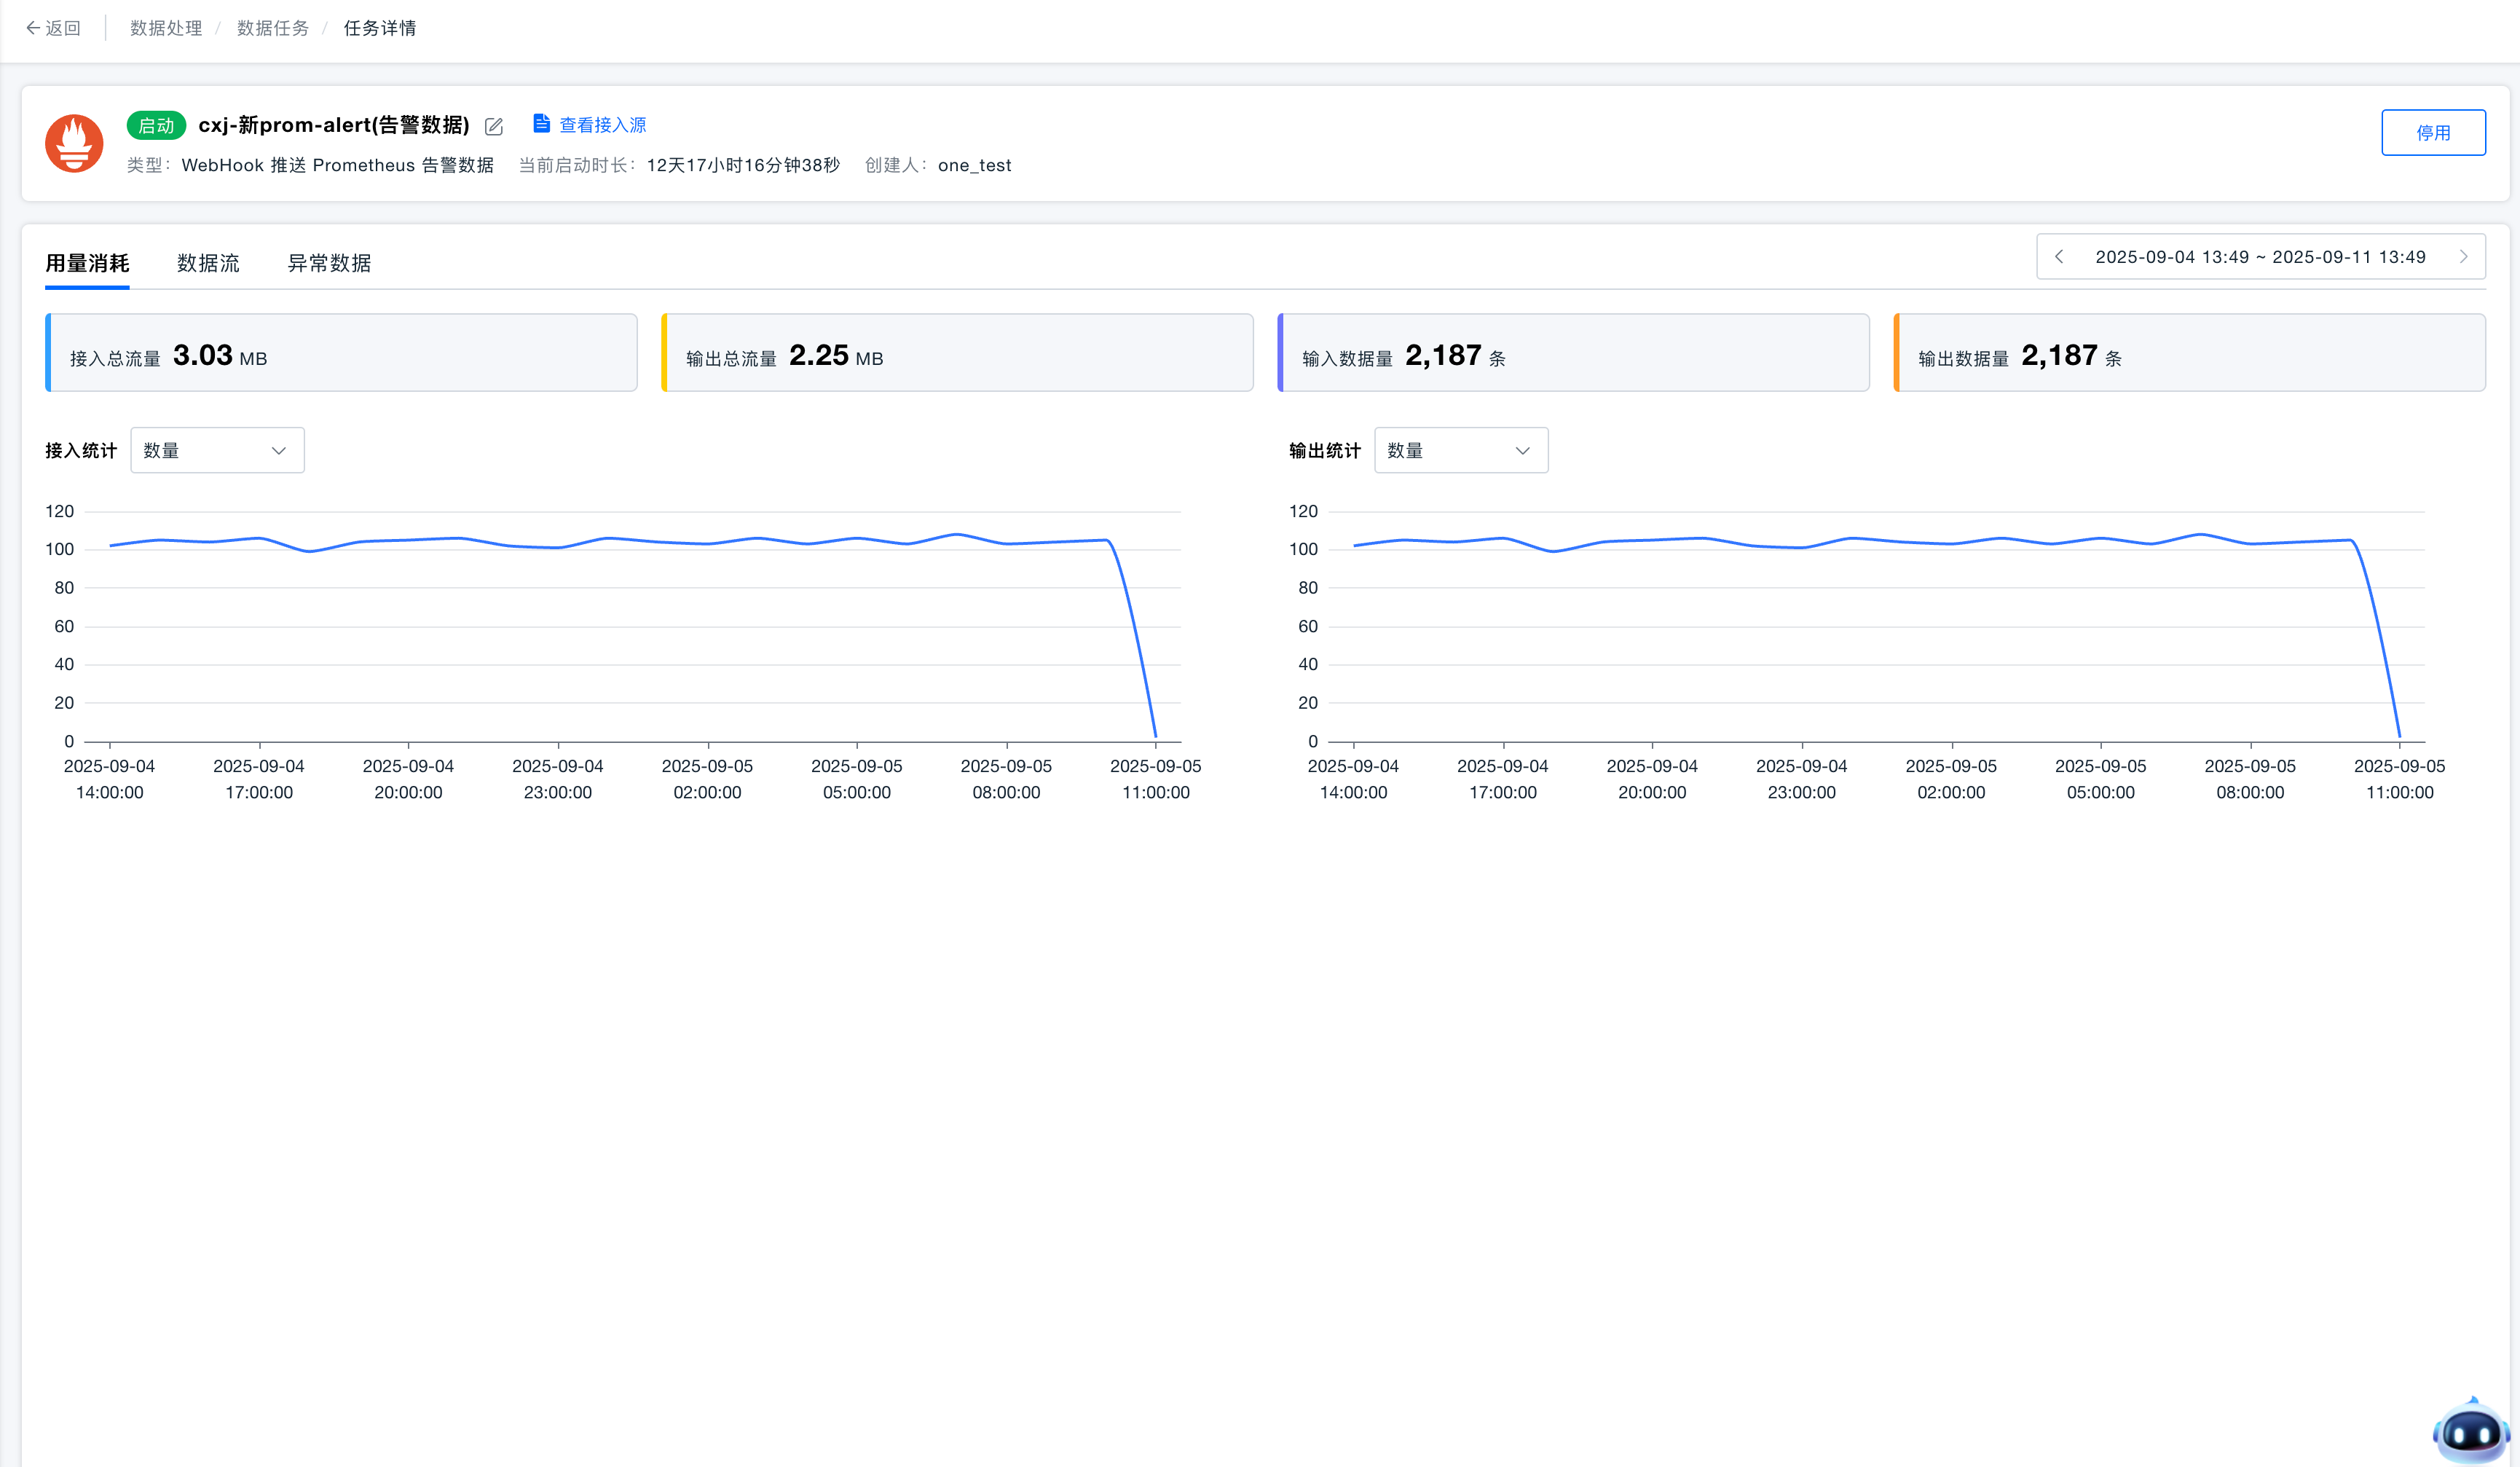Select the 用量消耗 tab

point(87,263)
